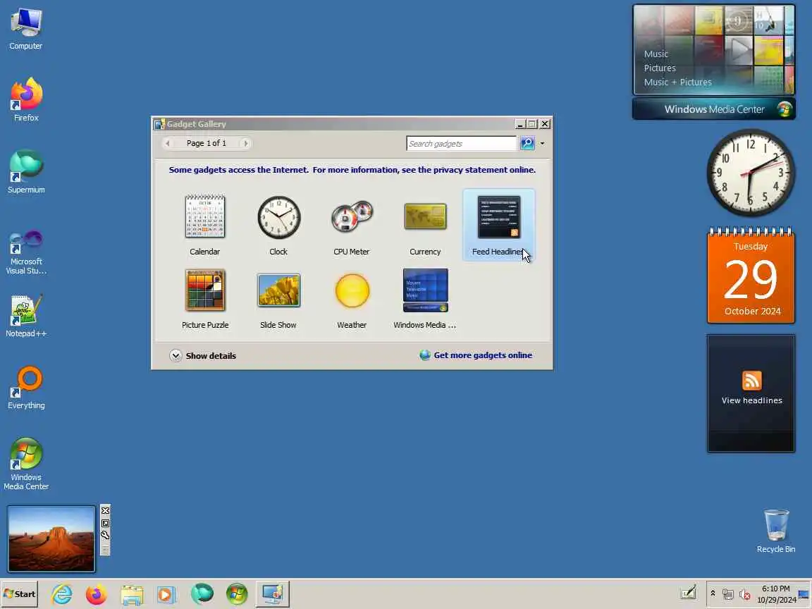Click the Show desktop button
The width and height of the screenshot is (812, 609).
[804, 594]
